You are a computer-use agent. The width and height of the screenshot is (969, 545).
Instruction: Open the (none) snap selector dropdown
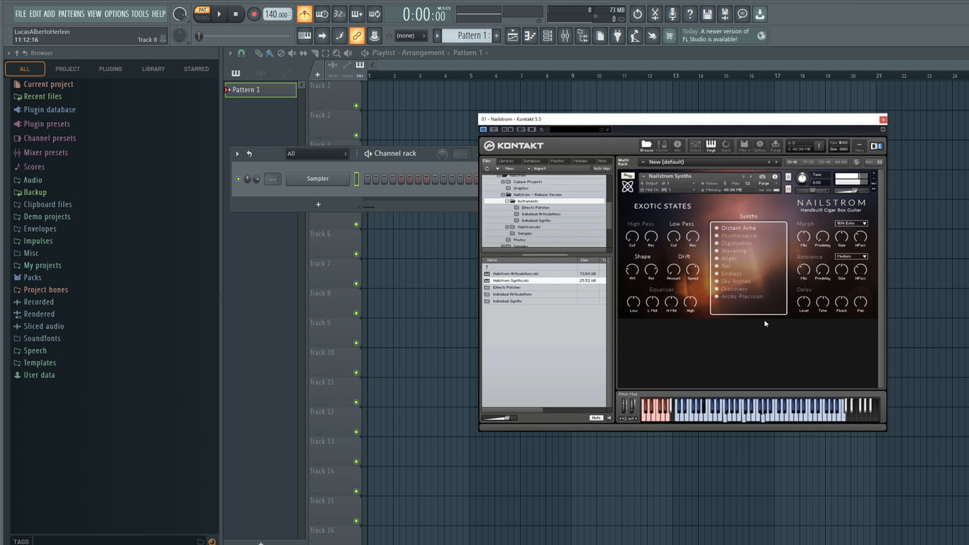[411, 35]
